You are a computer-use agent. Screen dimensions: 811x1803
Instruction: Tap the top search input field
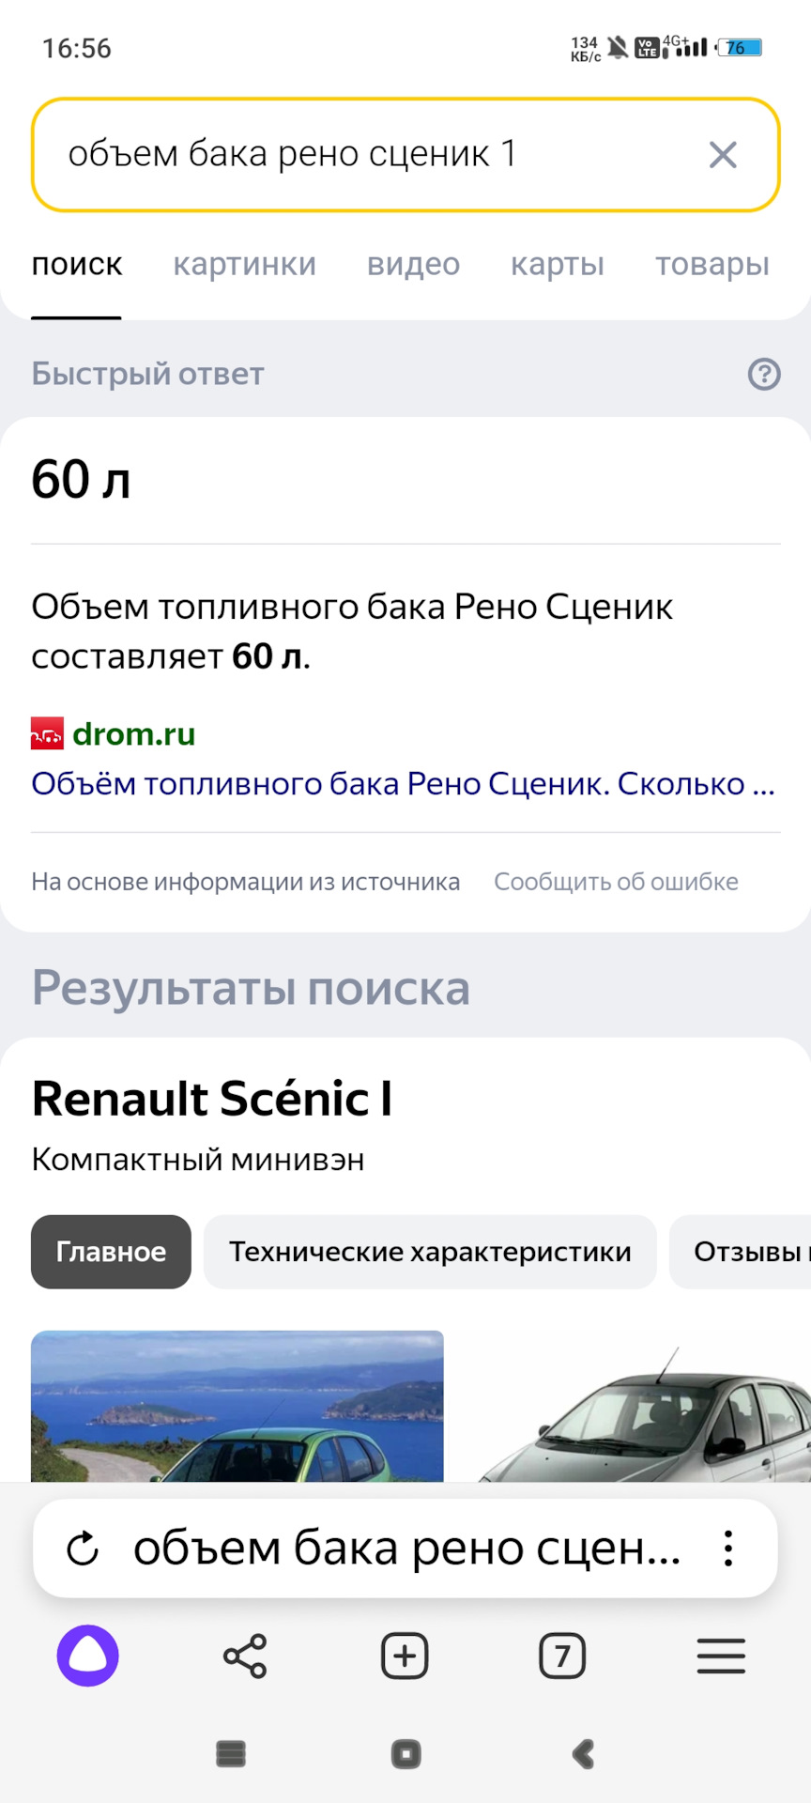(x=366, y=155)
